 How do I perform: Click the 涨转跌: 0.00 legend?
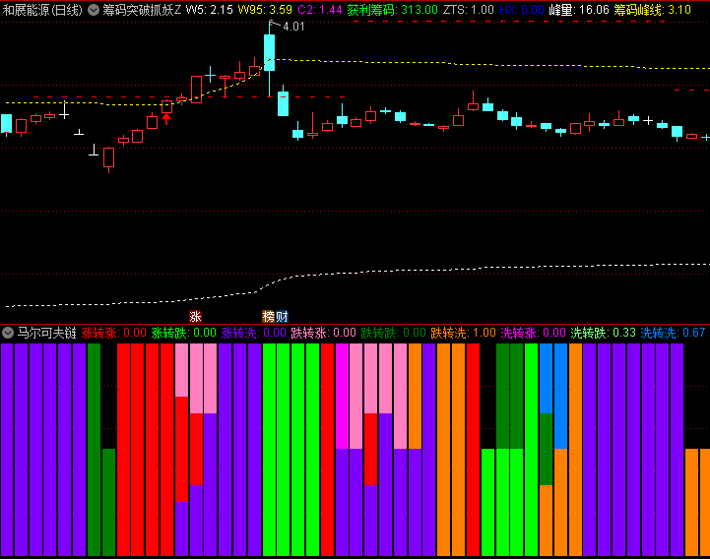pyautogui.click(x=184, y=334)
